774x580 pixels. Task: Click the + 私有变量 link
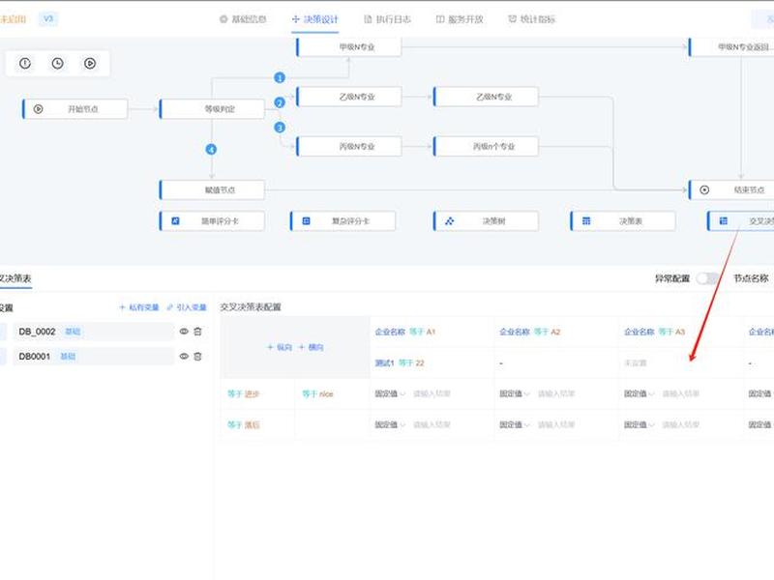[138, 307]
